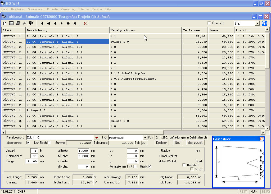The height and width of the screenshot is (194, 271).
Task: Click the Neu button
Action: [178, 143]
